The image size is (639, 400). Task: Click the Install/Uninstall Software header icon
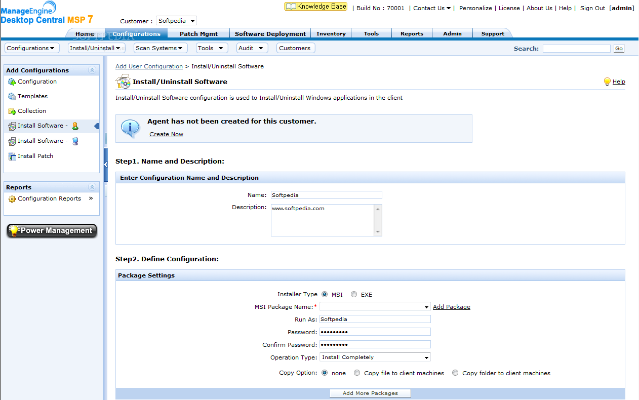(123, 82)
